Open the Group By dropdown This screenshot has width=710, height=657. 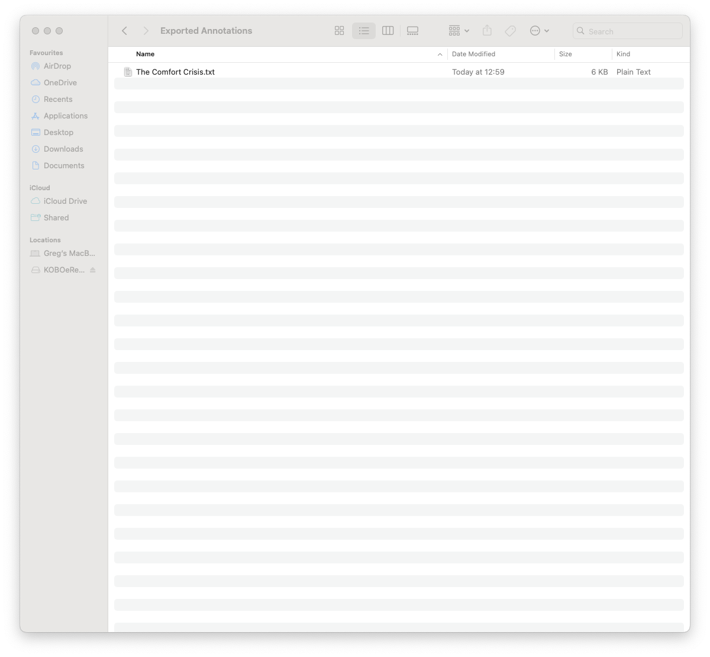pyautogui.click(x=459, y=31)
